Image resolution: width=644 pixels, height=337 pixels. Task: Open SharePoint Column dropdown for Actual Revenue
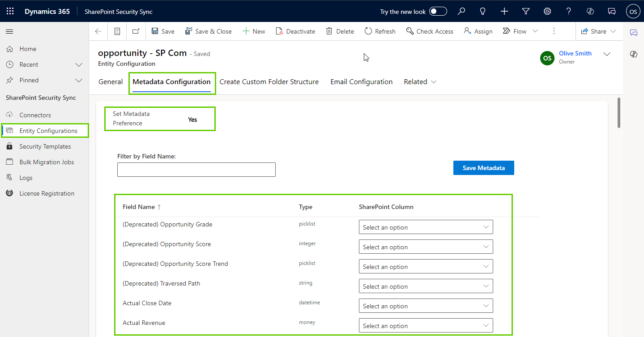pyautogui.click(x=426, y=326)
